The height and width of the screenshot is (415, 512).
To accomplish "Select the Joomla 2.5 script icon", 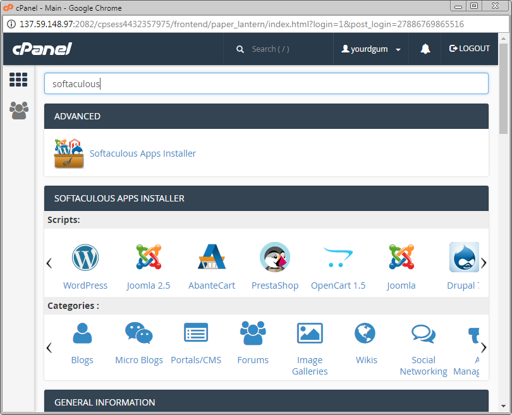I will click(149, 256).
